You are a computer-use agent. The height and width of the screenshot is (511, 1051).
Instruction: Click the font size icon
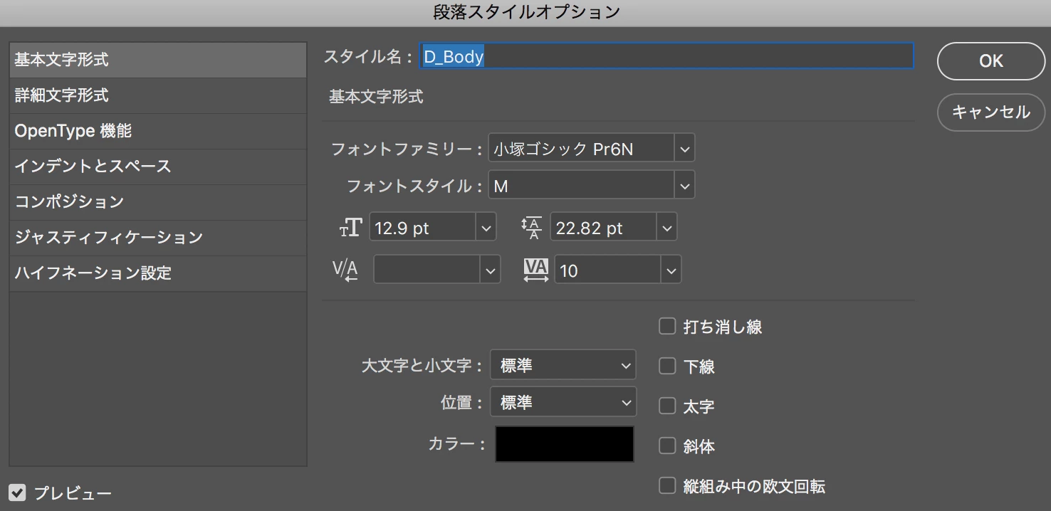[350, 228]
